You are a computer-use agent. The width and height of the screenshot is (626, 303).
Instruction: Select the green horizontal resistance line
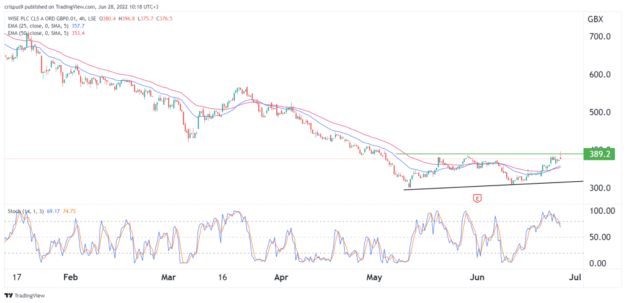[x=489, y=154]
